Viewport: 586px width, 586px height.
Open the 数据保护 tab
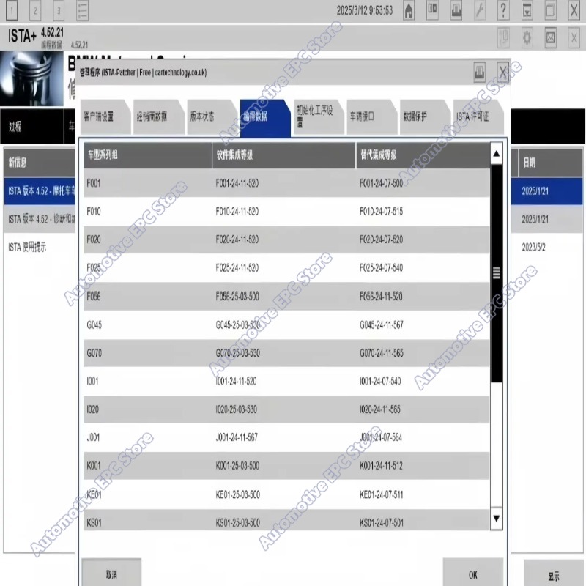[425, 116]
